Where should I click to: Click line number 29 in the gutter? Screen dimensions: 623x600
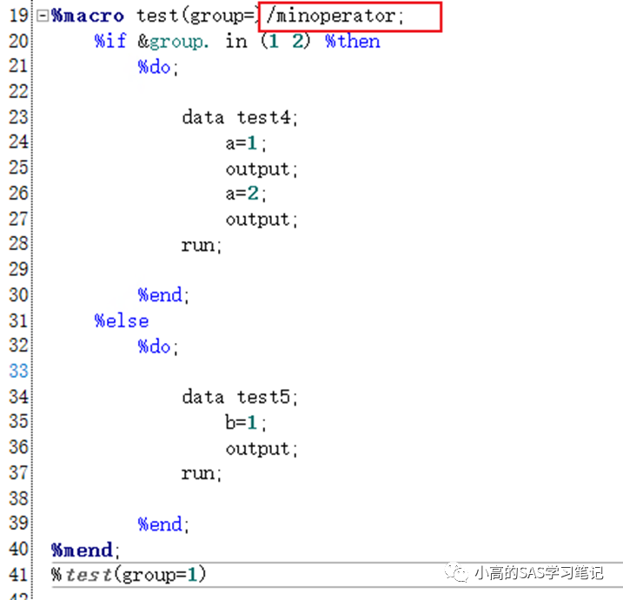[18, 270]
